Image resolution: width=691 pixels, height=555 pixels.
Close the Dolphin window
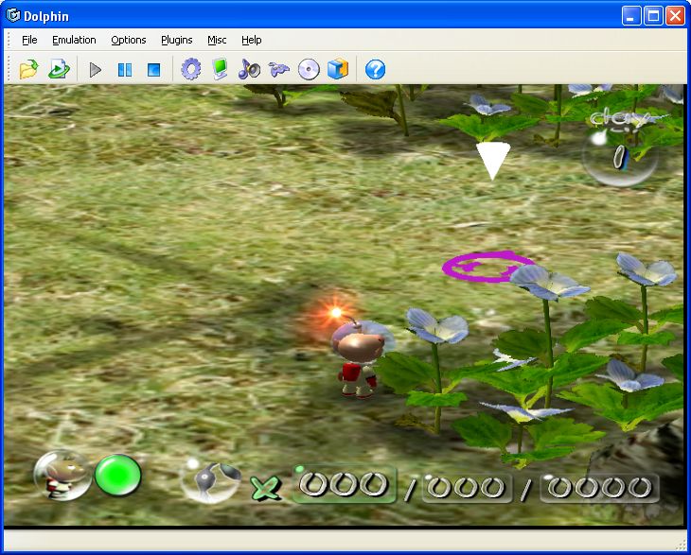(675, 16)
